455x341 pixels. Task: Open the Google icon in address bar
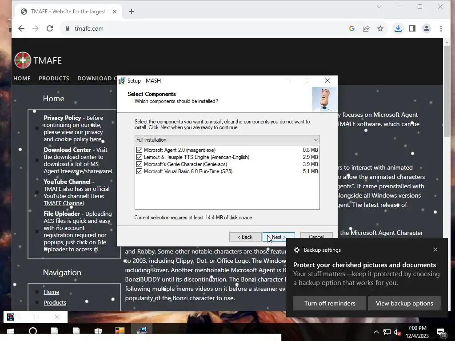coord(352,28)
